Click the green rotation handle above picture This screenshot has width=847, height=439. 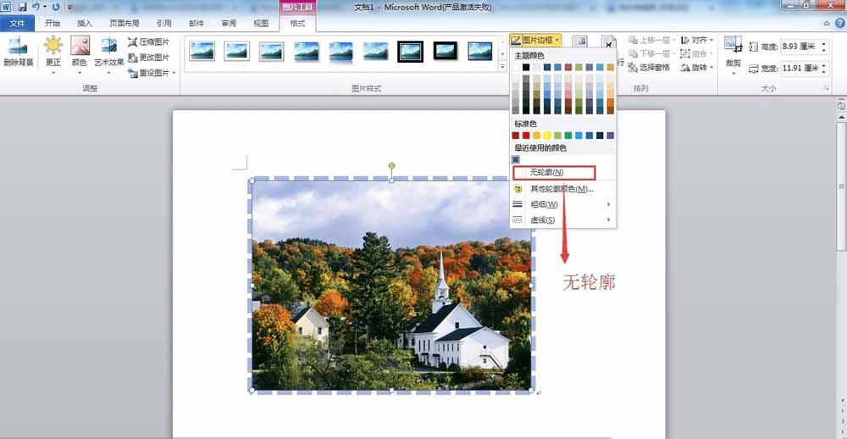(391, 165)
